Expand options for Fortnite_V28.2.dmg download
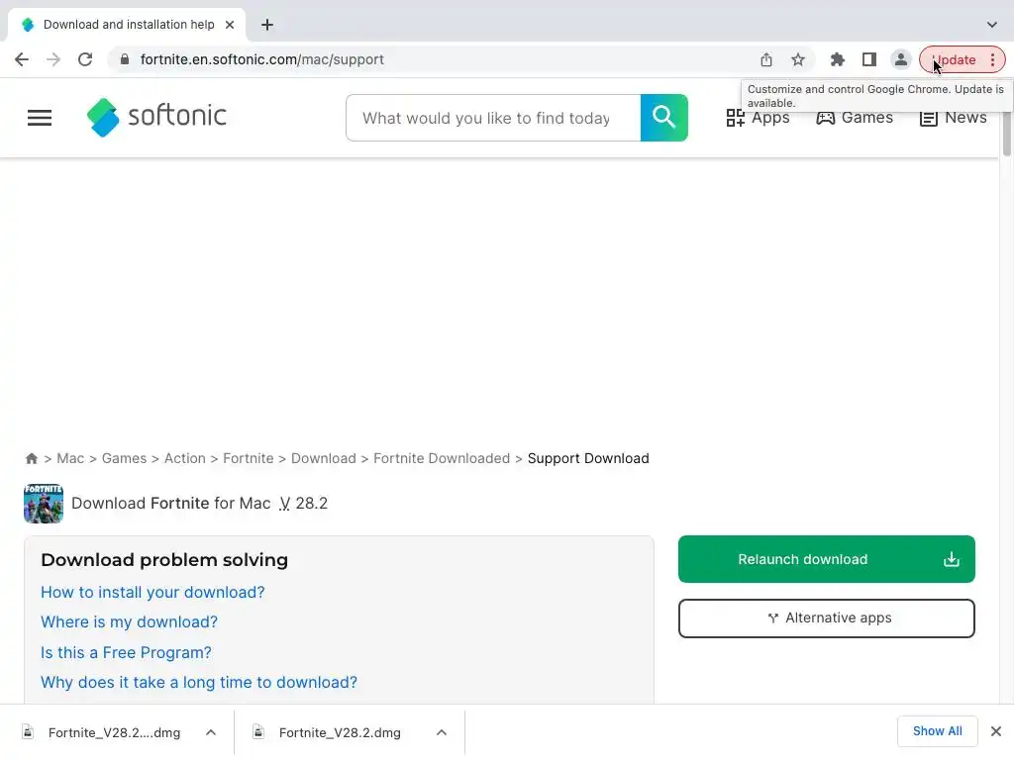Screen dimensions: 1014x760 point(442,732)
